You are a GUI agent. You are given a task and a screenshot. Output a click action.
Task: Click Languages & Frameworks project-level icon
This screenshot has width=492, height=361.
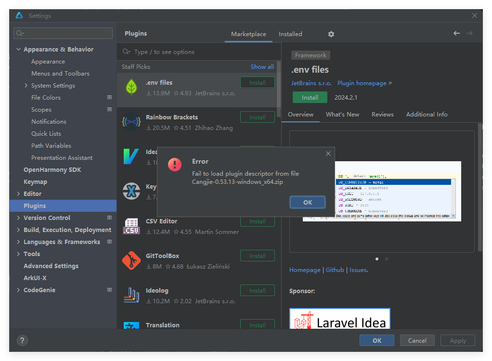tap(109, 242)
